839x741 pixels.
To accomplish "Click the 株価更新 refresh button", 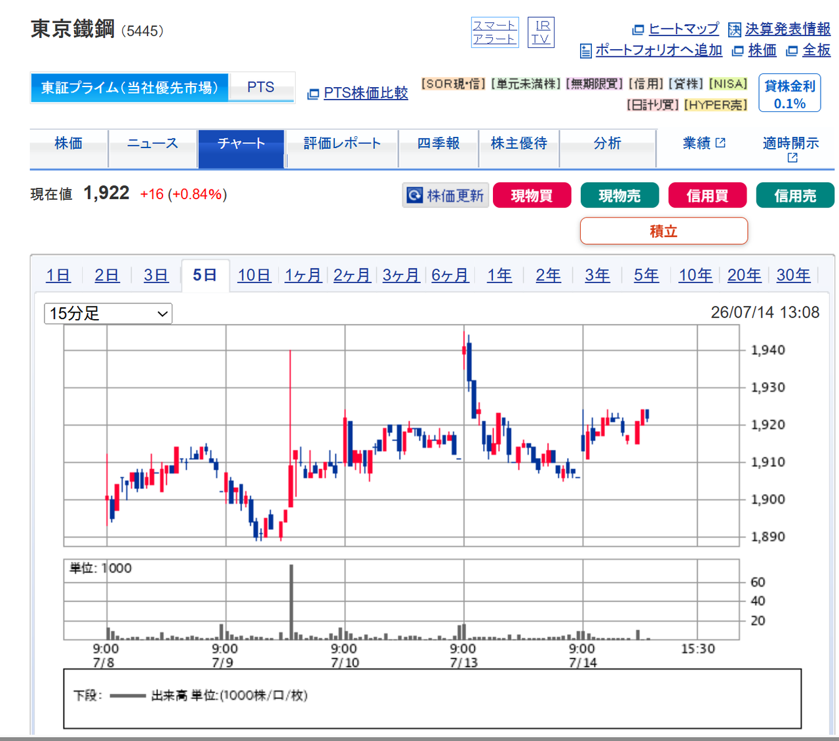I will tap(446, 195).
